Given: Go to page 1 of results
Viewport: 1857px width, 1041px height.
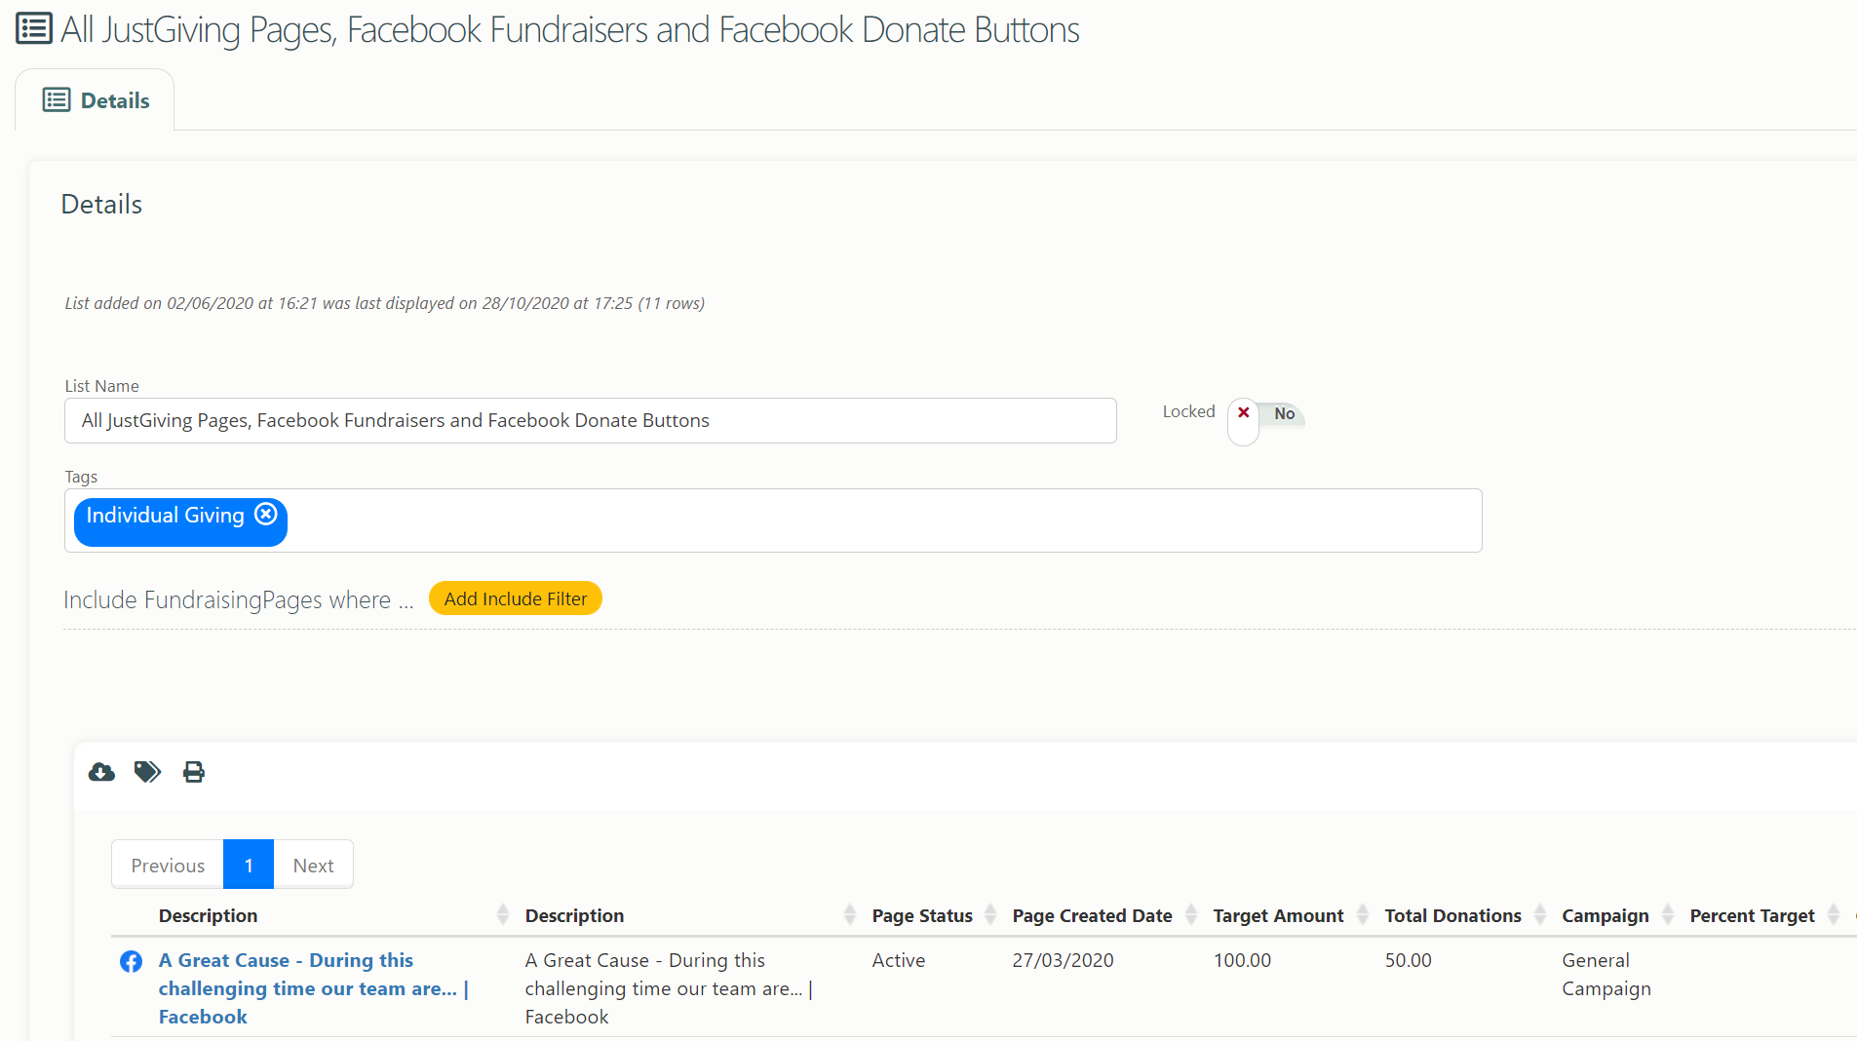Looking at the screenshot, I should tap(249, 865).
